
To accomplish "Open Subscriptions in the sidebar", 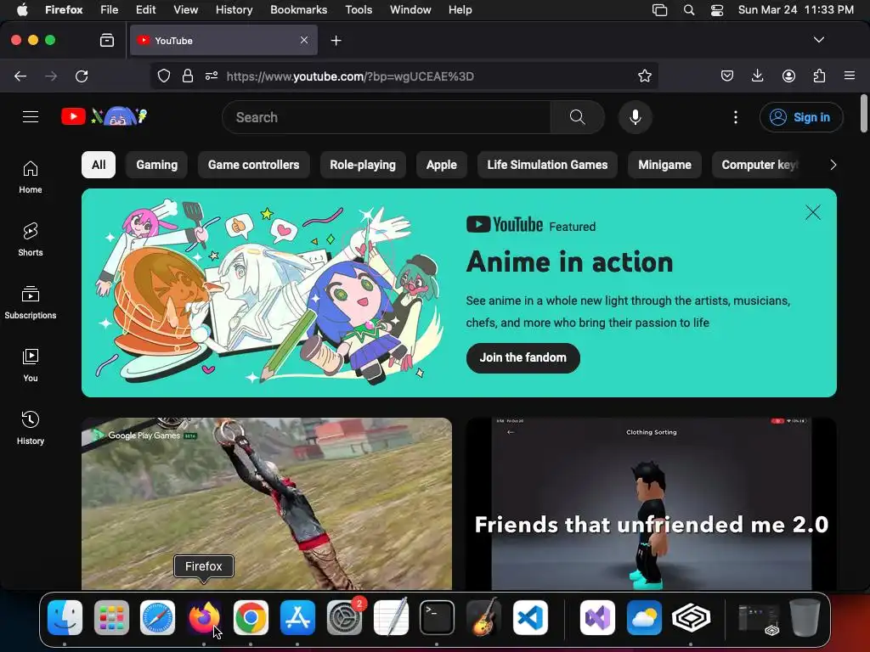I will click(x=31, y=303).
